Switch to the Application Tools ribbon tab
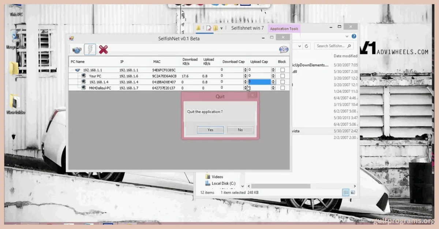The image size is (439, 229). [284, 28]
